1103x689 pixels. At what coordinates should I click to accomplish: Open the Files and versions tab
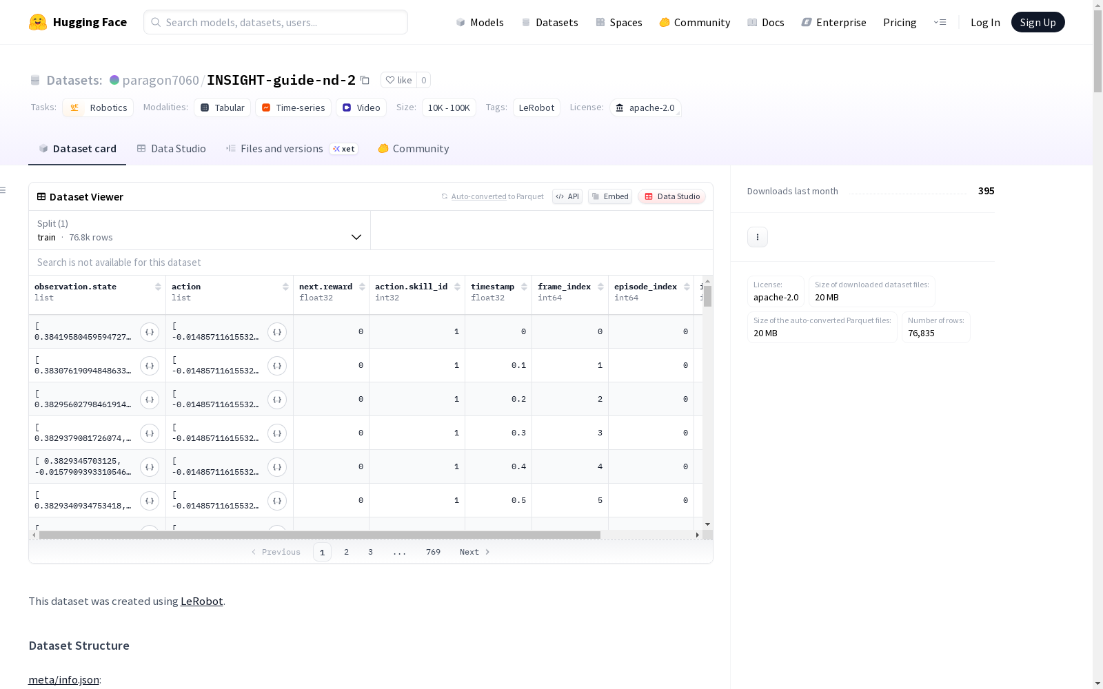pos(292,149)
